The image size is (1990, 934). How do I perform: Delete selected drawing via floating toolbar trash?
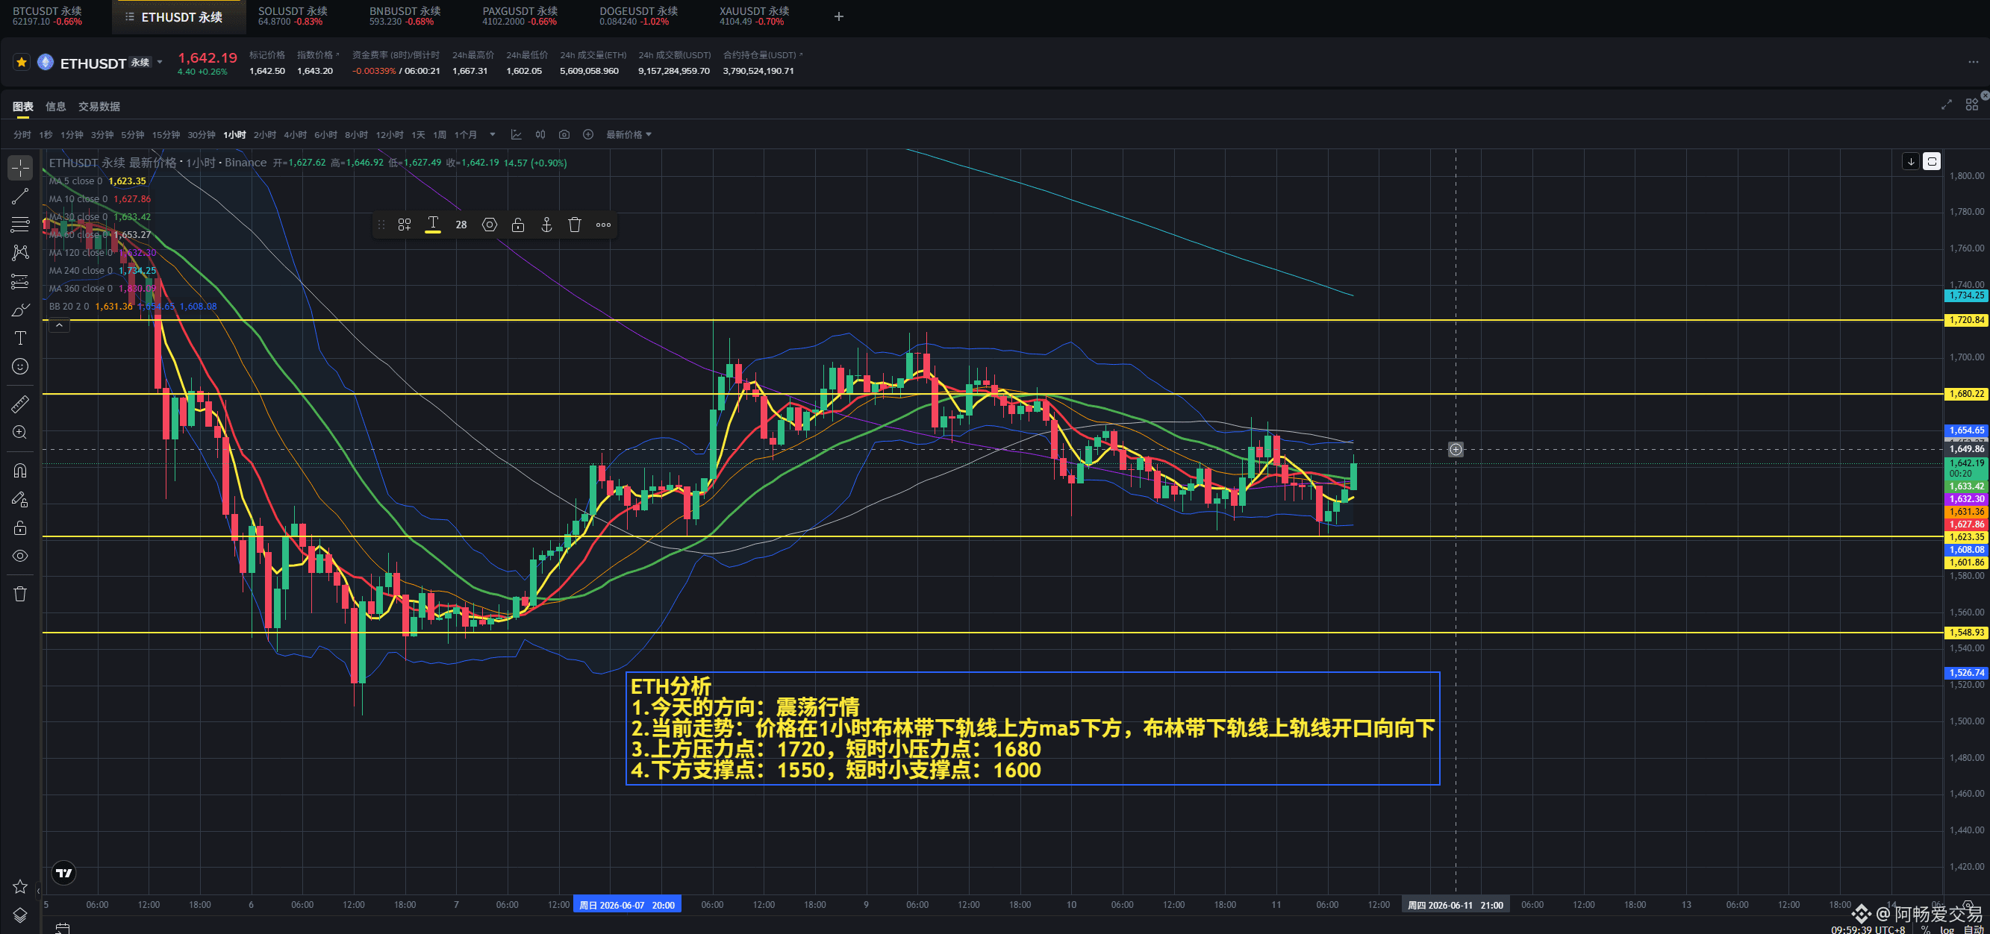[x=575, y=225]
